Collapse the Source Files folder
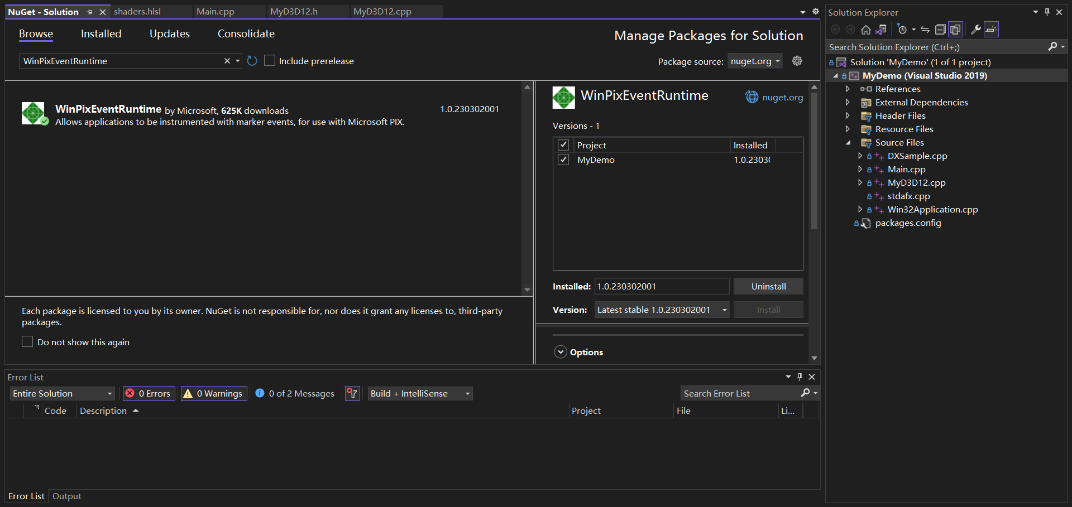 pos(848,143)
